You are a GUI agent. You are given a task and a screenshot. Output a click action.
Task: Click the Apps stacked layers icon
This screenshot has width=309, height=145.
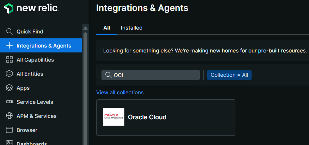pos(10,88)
